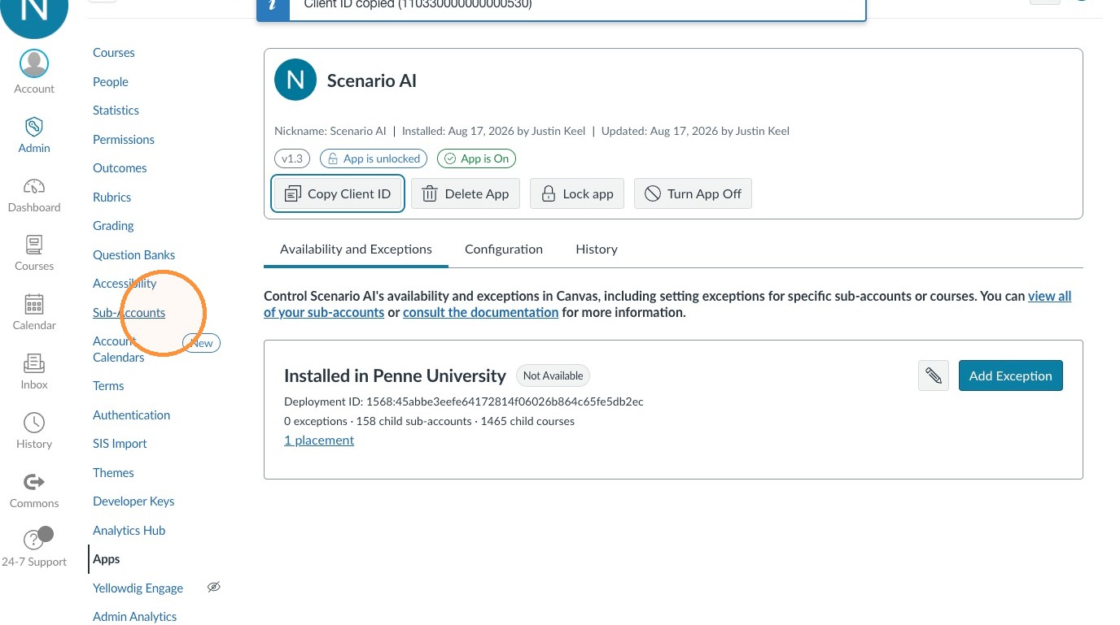Select Developer Keys in the admin menu
The width and height of the screenshot is (1120, 625).
tap(133, 501)
